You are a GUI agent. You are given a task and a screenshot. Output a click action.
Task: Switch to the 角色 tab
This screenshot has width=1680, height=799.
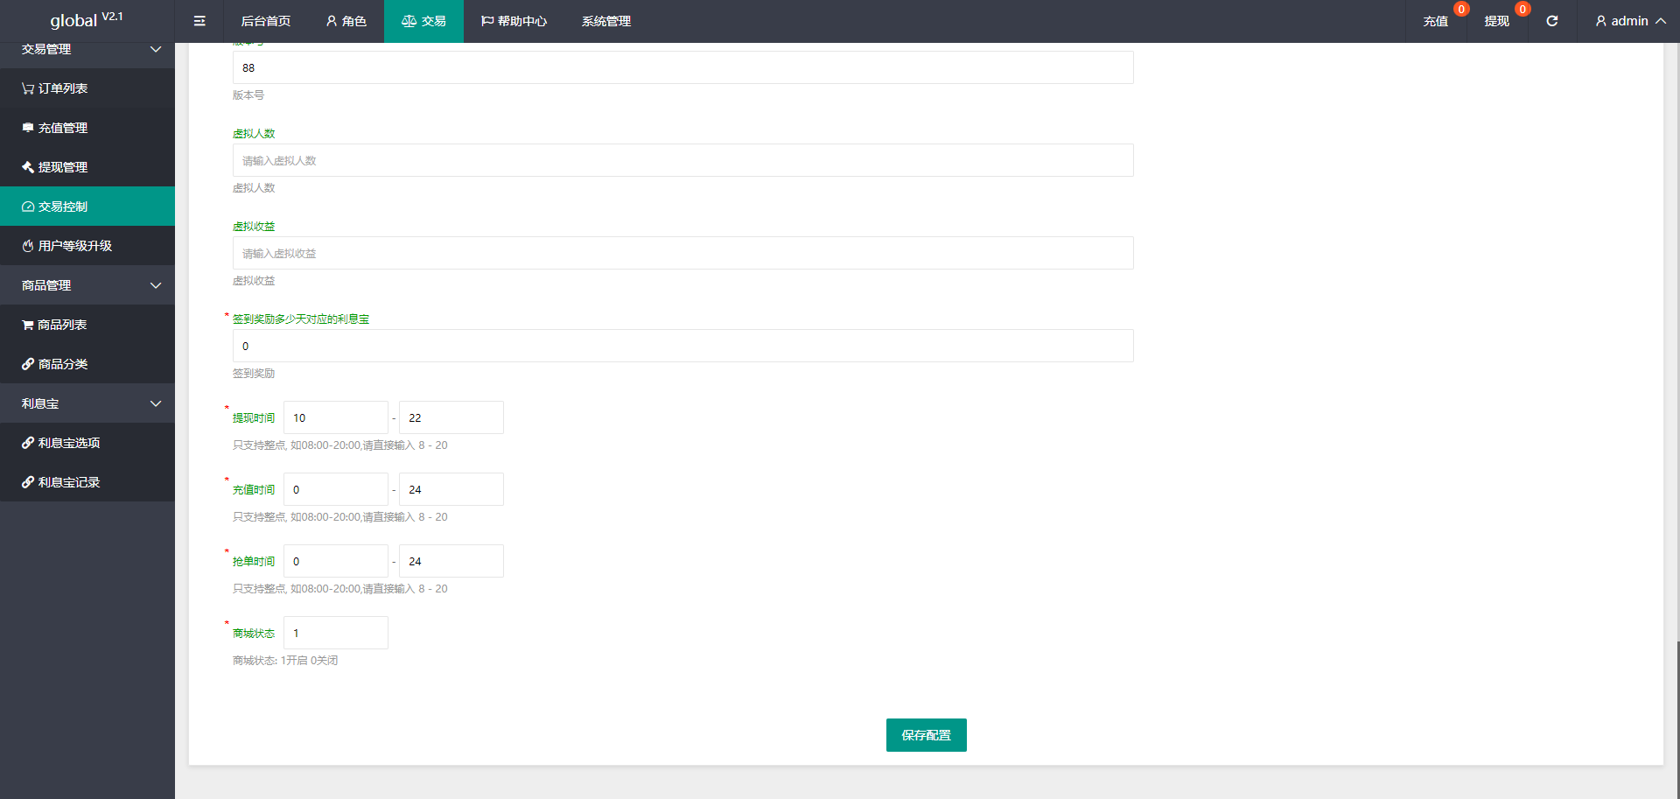(346, 21)
